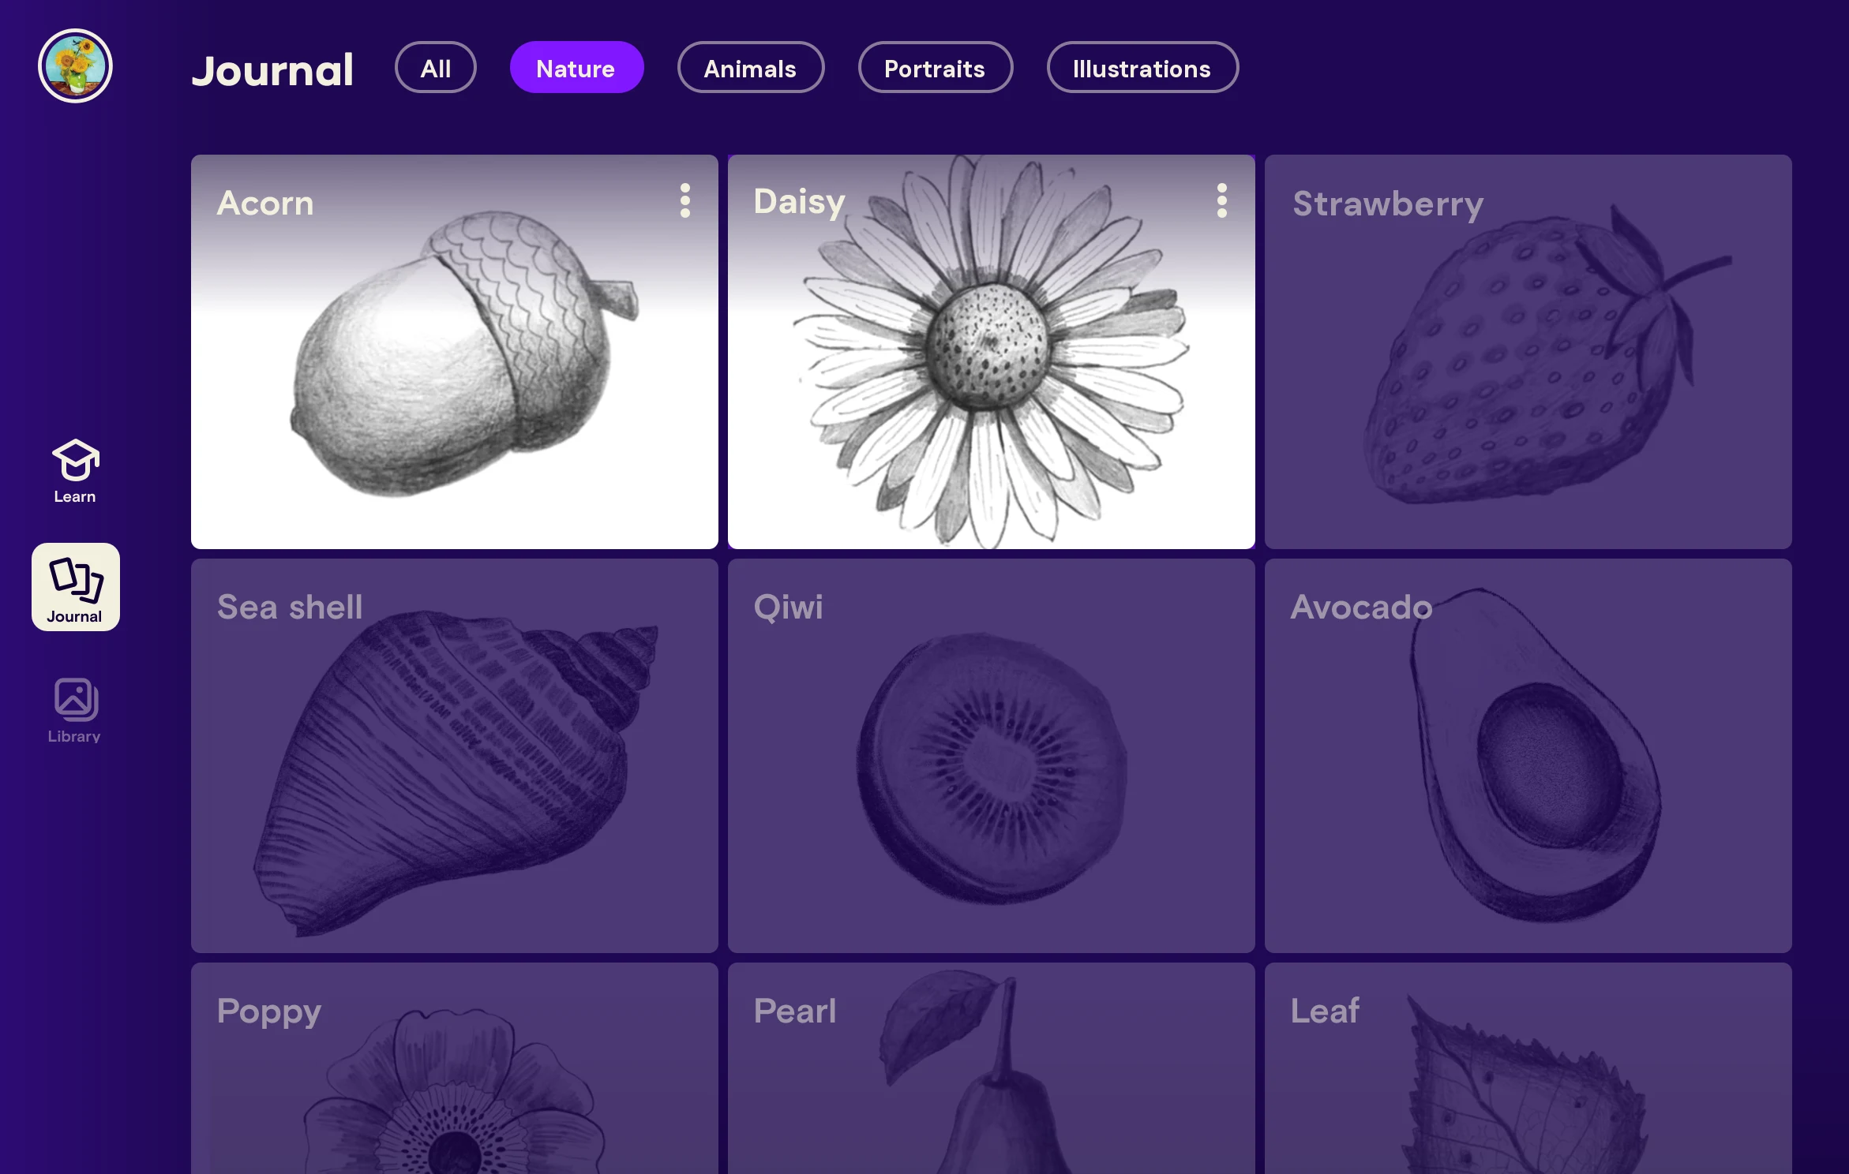Open the user profile avatar
This screenshot has width=1849, height=1174.
coord(75,66)
